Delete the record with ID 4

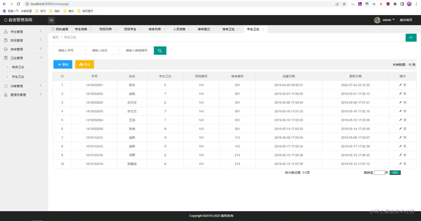pyautogui.click(x=405, y=111)
